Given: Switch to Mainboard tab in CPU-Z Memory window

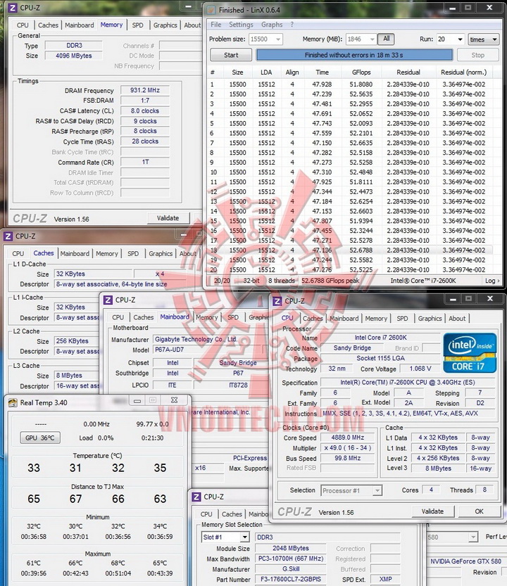Looking at the screenshot, I should coord(80,25).
